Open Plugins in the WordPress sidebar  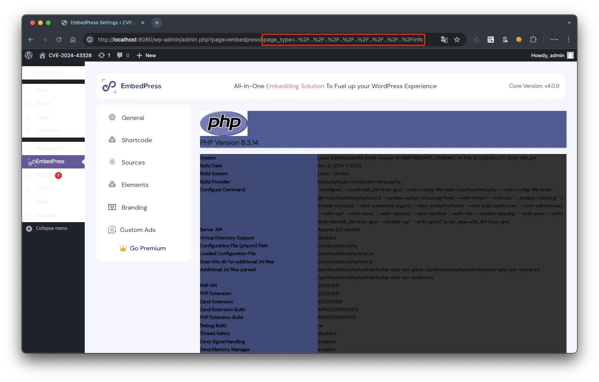[x=53, y=175]
